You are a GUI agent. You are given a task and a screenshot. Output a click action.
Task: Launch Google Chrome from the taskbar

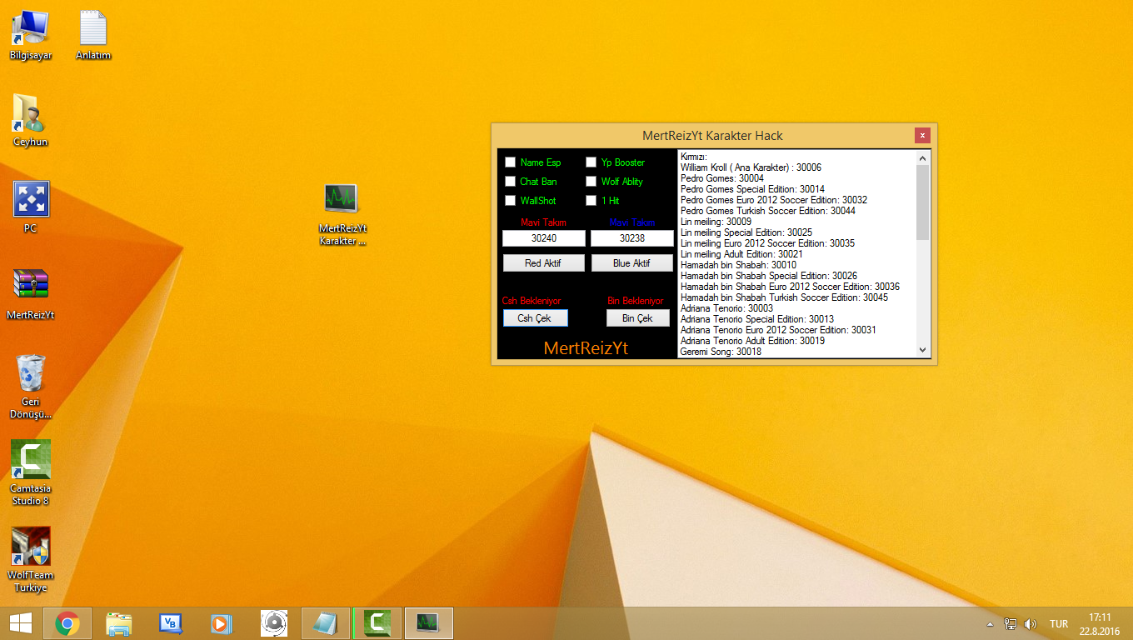point(67,622)
